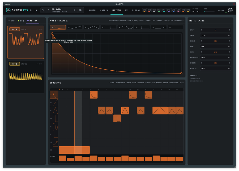Image resolution: width=239 pixels, height=171 pixels.
Task: Toggle the MOTION power dot
Action: coord(28,21)
